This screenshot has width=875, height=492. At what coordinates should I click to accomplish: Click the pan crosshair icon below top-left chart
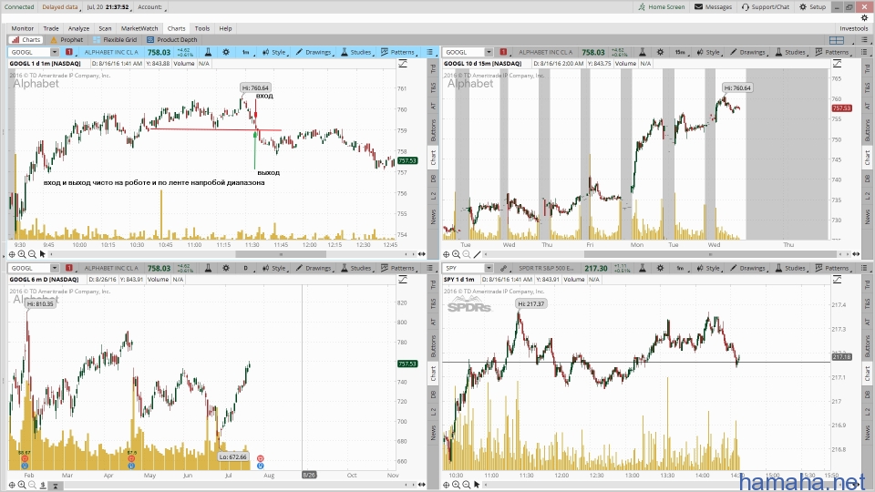pyautogui.click(x=12, y=254)
